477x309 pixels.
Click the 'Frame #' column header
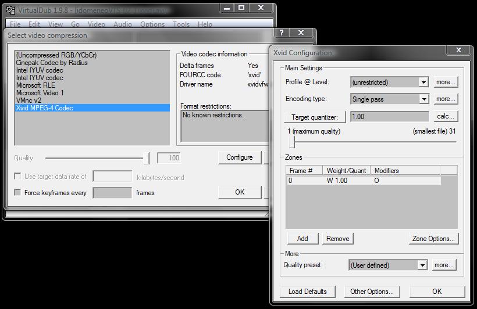[x=304, y=170]
